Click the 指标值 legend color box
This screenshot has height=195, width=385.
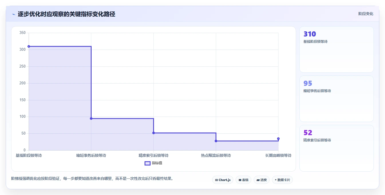[x=147, y=163]
